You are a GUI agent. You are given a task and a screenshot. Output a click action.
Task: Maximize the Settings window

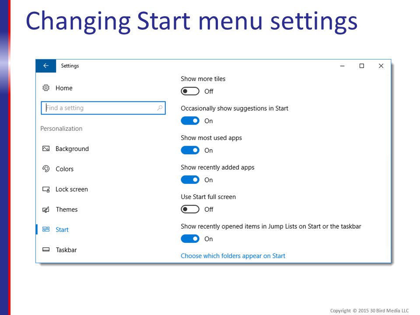pos(362,66)
